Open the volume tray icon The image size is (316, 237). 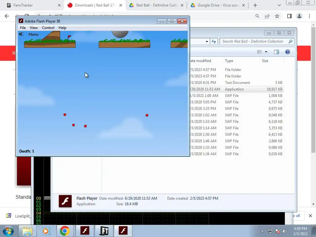pos(285,231)
